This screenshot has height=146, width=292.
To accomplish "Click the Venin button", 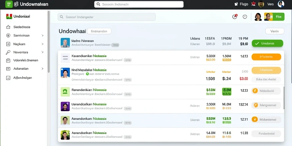I will pos(275,31).
